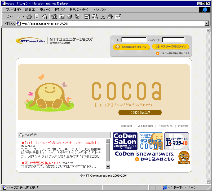Image resolution: width=212 pixels, height=191 pixels.
Task: Click the Back arrow toolbar button
Action: click(x=8, y=17)
